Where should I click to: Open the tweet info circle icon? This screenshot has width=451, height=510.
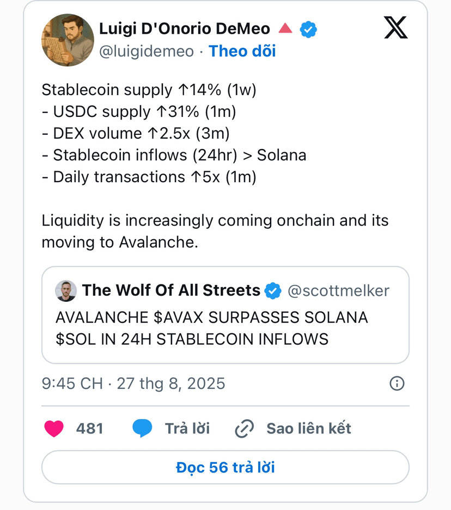[x=397, y=383]
